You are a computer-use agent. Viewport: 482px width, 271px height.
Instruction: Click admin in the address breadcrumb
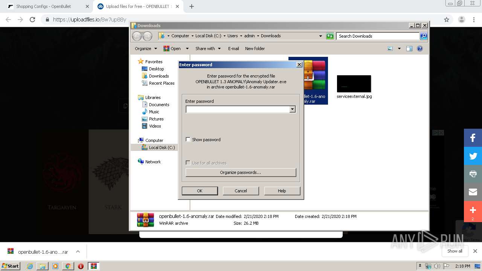click(x=249, y=36)
